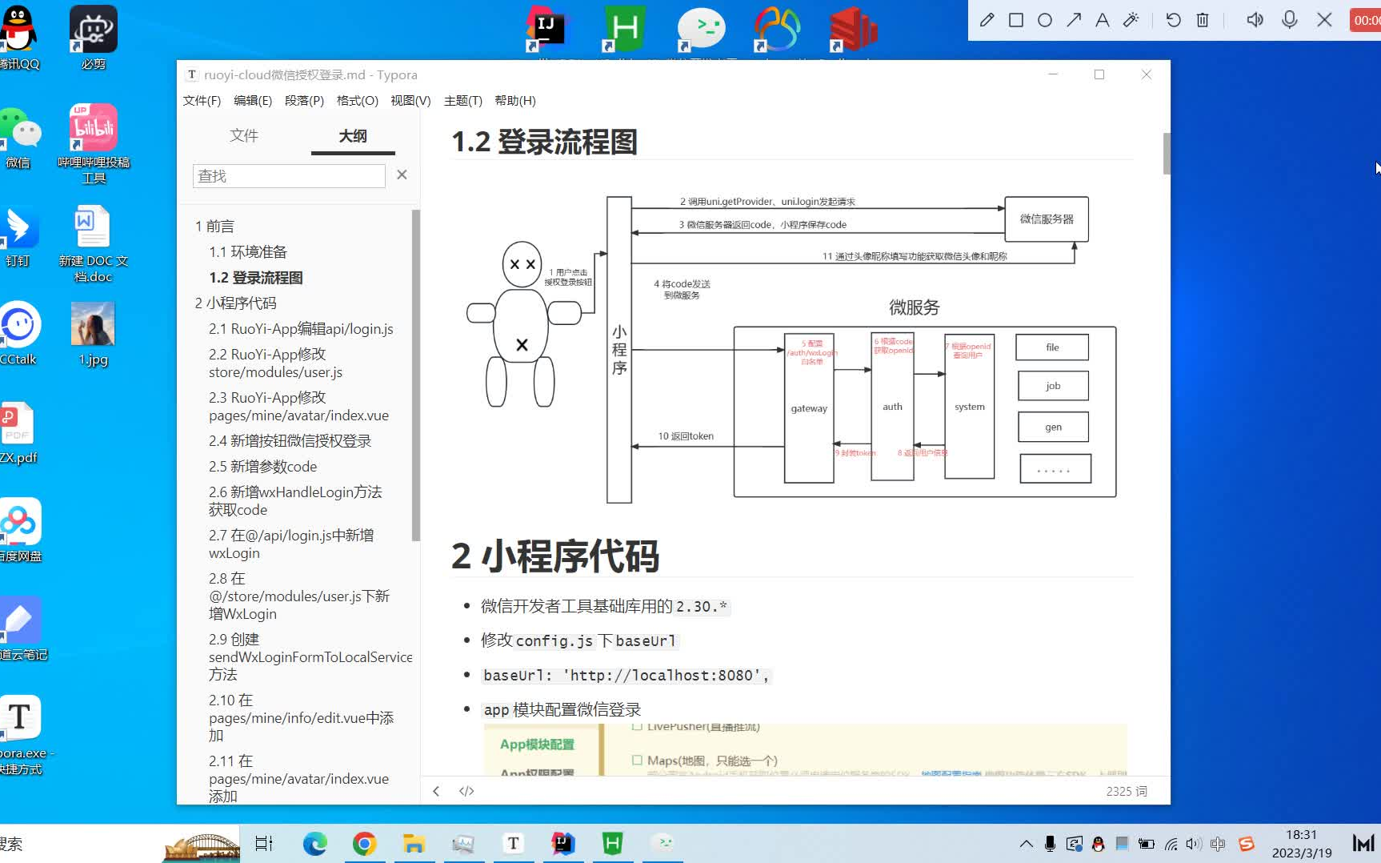This screenshot has width=1381, height=863.
Task: Click the outline sidebar scrollbar
Action: [x=415, y=375]
